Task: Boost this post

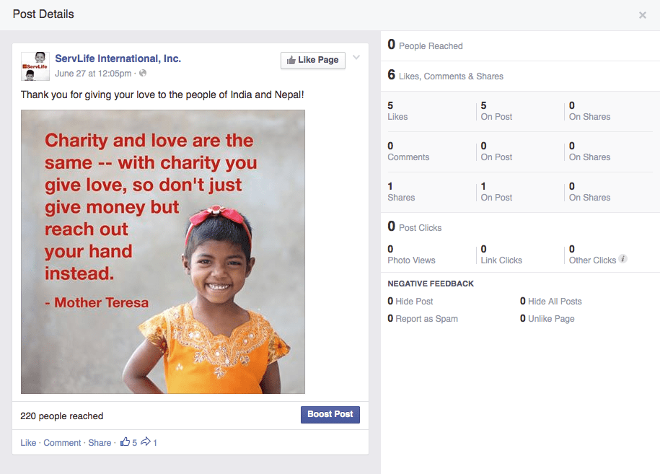Action: point(330,415)
